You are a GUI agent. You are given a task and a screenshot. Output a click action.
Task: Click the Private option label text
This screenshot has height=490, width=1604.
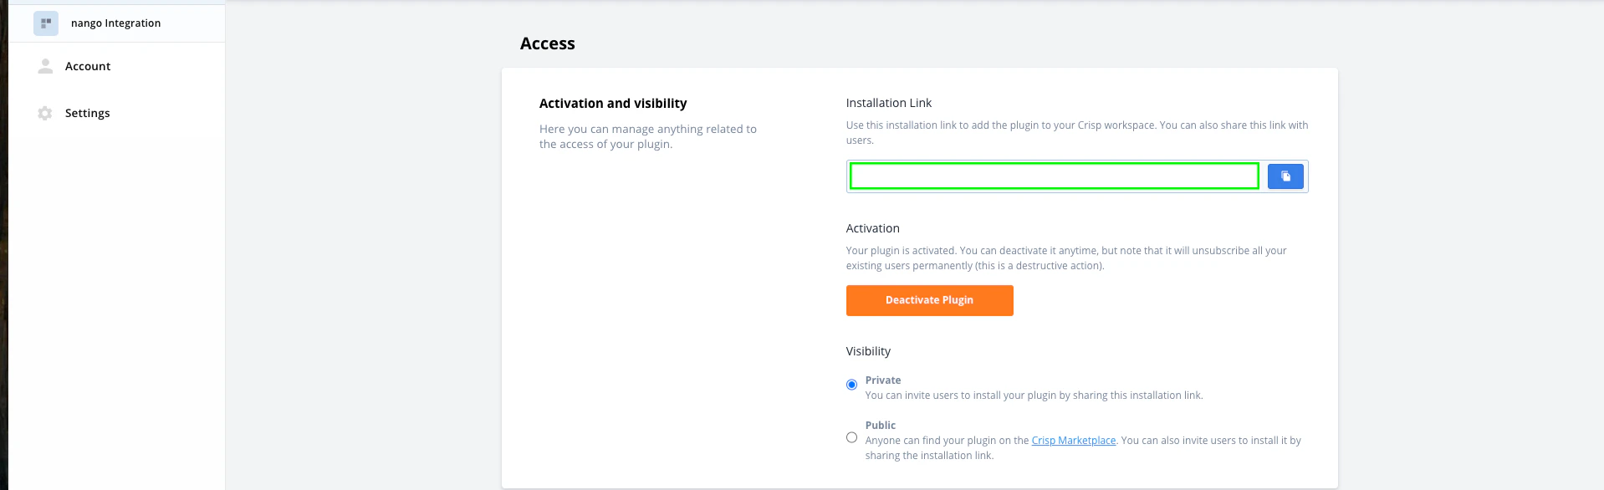click(x=883, y=380)
